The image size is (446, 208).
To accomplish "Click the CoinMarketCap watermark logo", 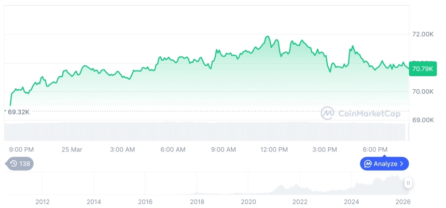I will click(x=360, y=114).
